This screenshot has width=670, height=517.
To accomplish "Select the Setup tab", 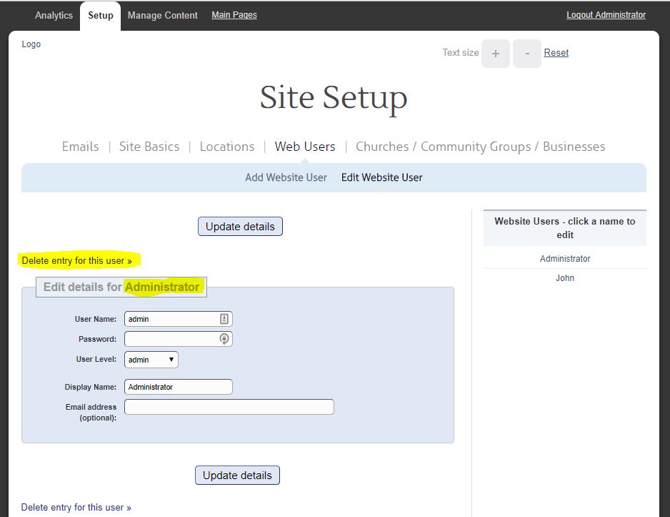I will pyautogui.click(x=101, y=15).
